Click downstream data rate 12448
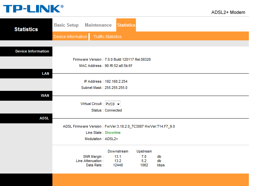Screen dimensions: 260x186 coord(118,165)
